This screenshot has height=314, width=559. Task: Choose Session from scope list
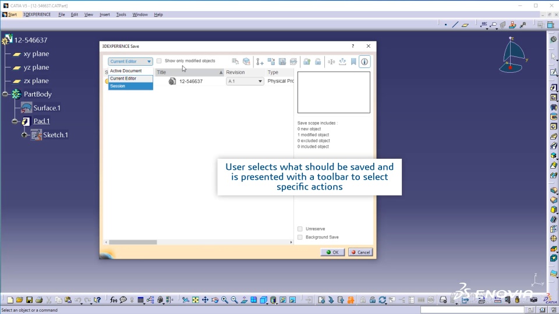tap(130, 86)
